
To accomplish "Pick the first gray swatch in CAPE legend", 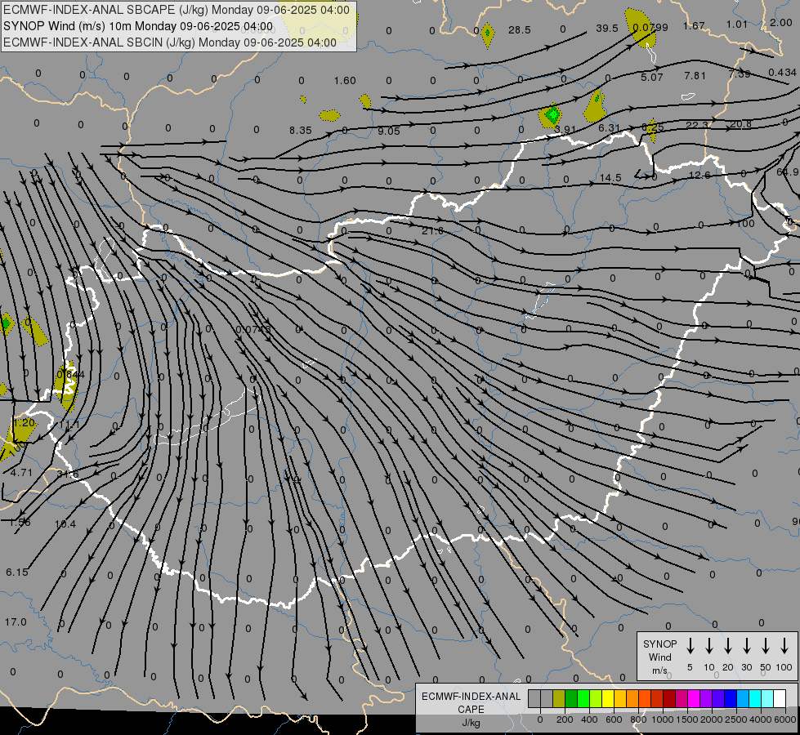I will click(534, 699).
